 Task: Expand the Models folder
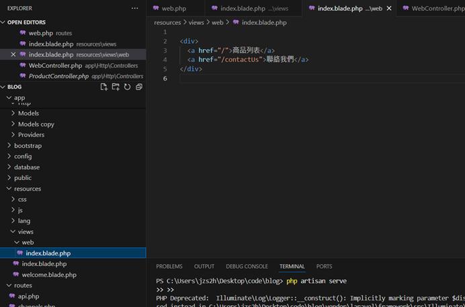(x=13, y=114)
